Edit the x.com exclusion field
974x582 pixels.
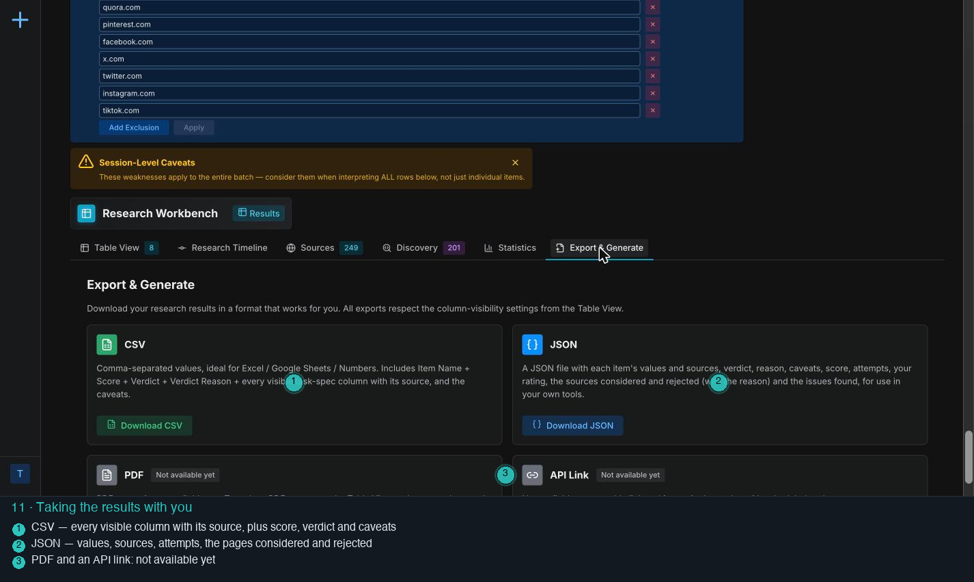(x=370, y=59)
